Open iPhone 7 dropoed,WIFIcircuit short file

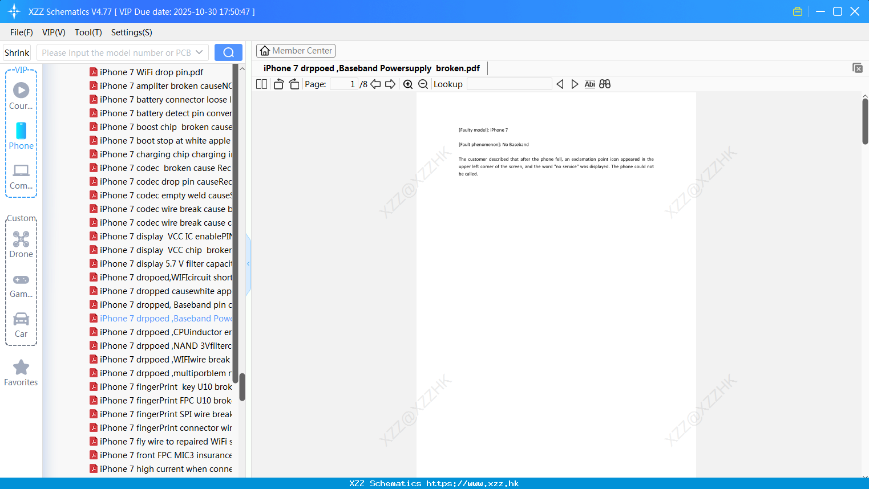tap(161, 277)
